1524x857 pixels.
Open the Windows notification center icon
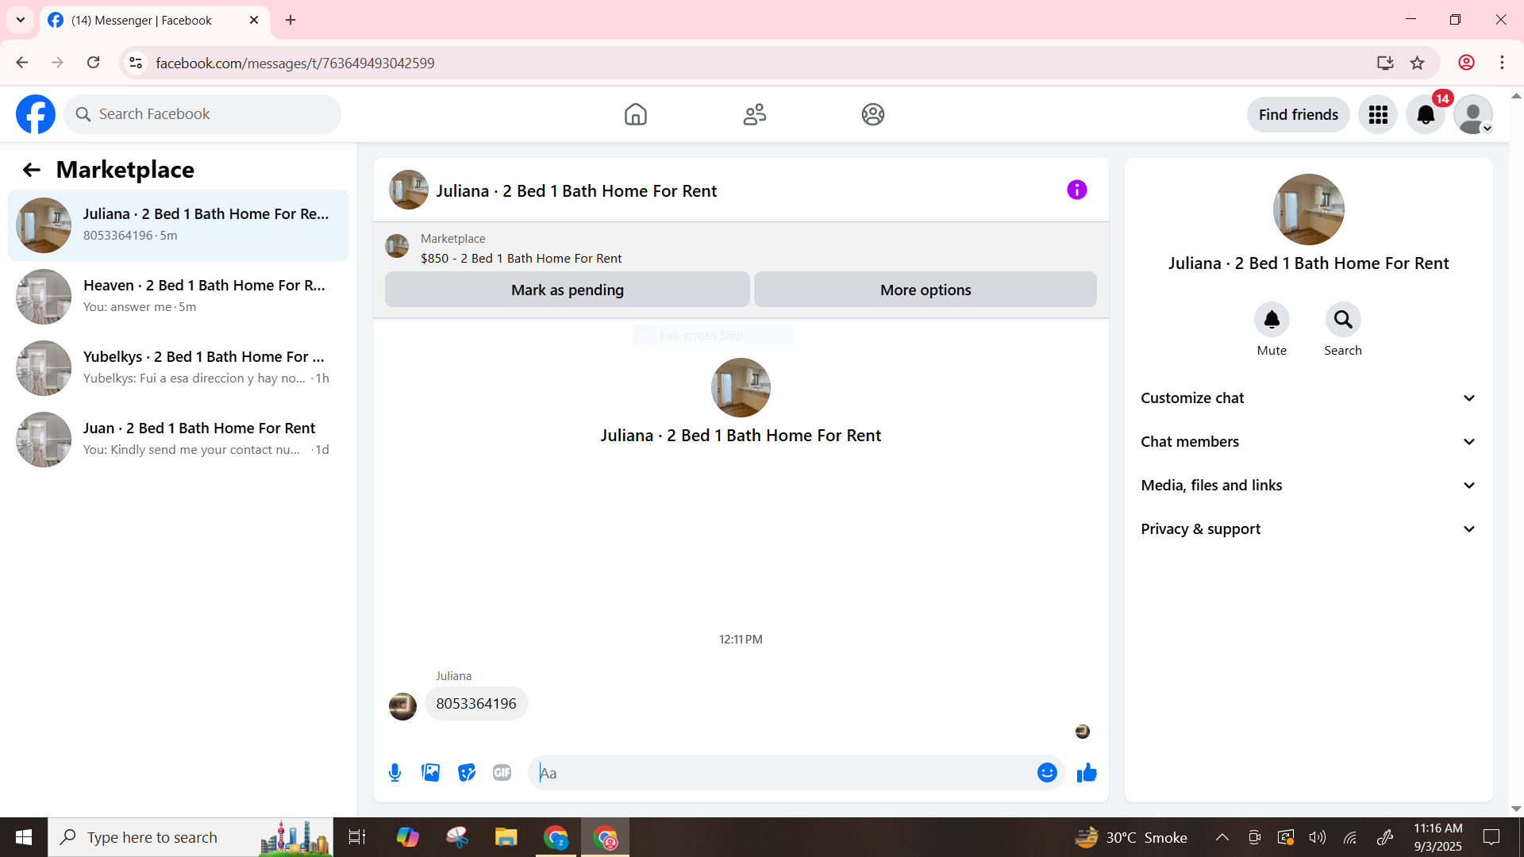1492,837
